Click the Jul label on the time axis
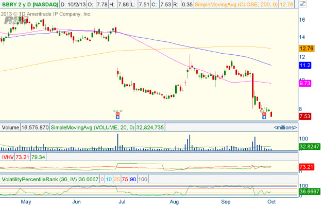The image size is (322, 205). (x=122, y=202)
